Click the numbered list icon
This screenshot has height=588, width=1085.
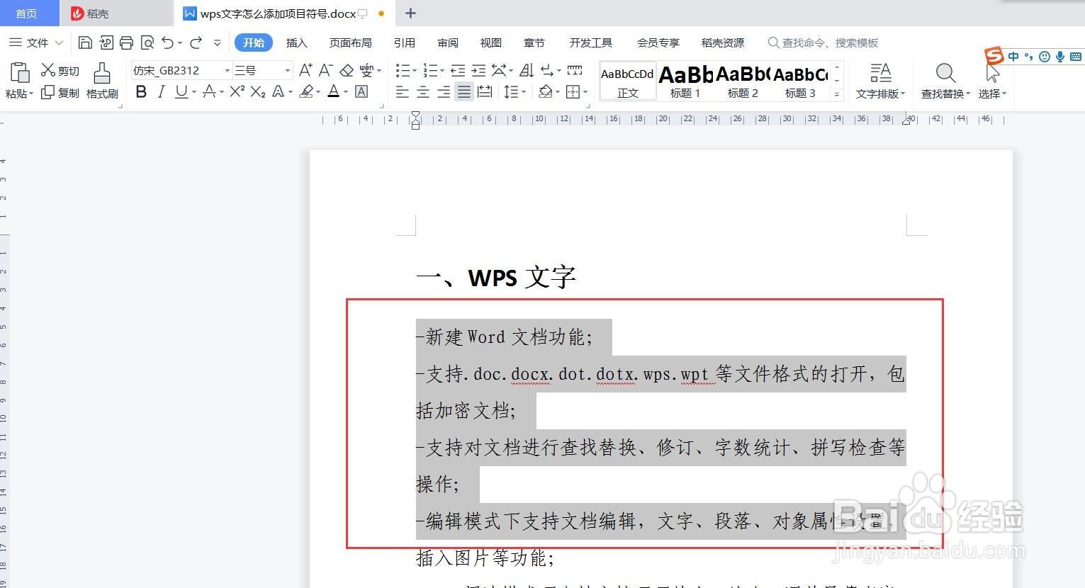(x=430, y=69)
